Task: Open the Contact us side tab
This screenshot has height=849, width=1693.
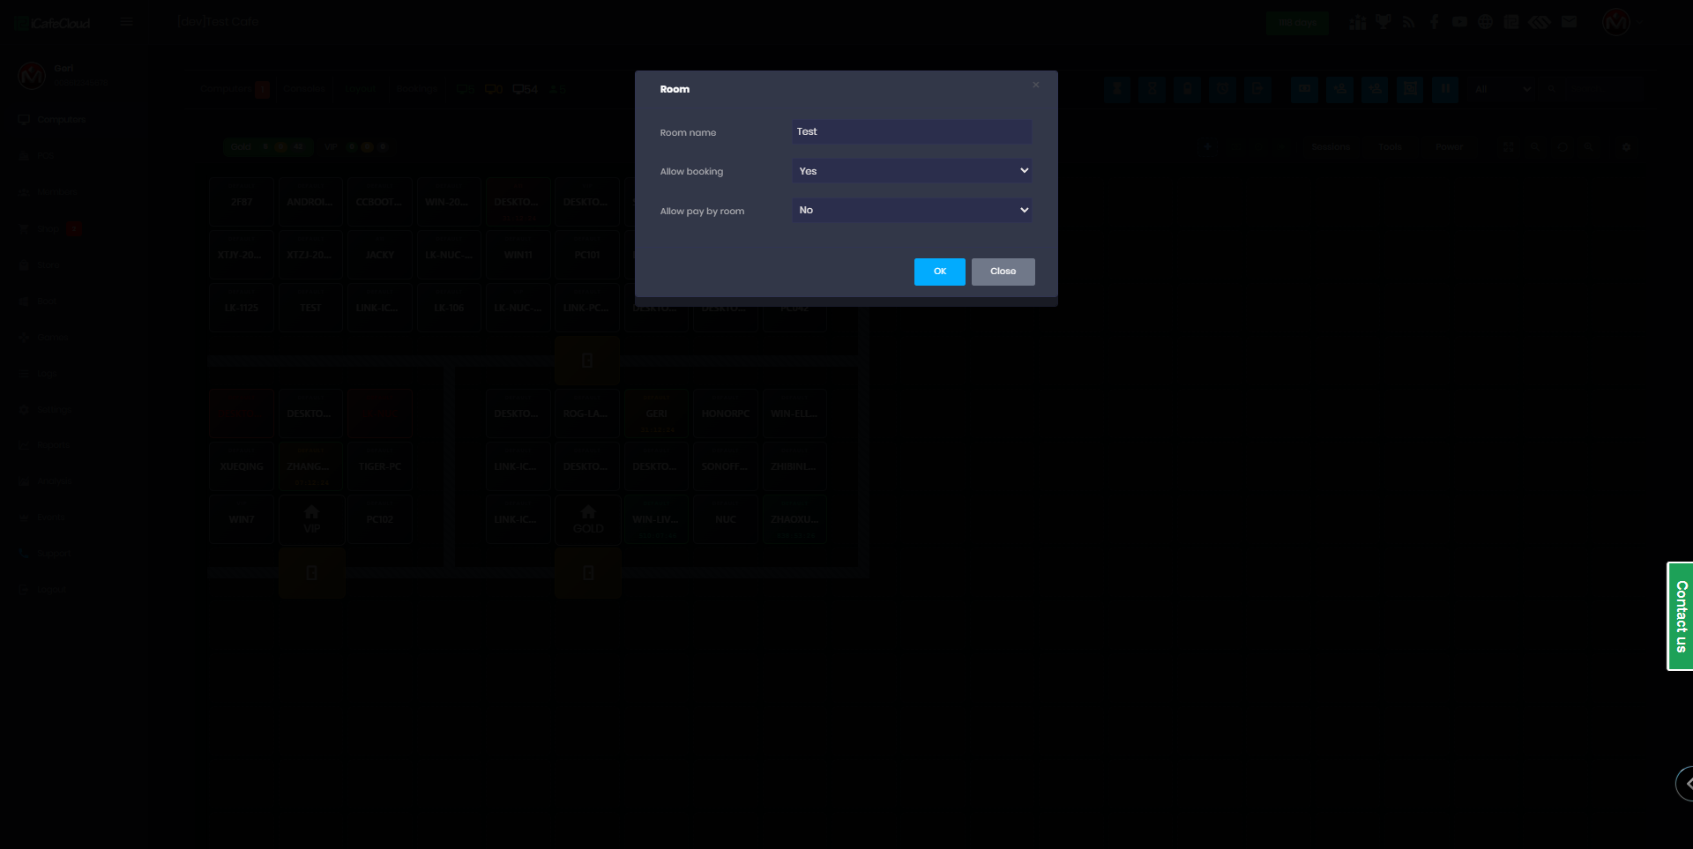Action: click(1681, 616)
